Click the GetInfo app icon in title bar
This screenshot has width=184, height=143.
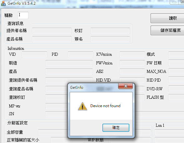3,3
